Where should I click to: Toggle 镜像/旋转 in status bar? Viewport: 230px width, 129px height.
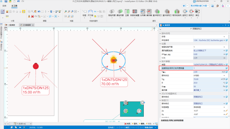[149, 128]
